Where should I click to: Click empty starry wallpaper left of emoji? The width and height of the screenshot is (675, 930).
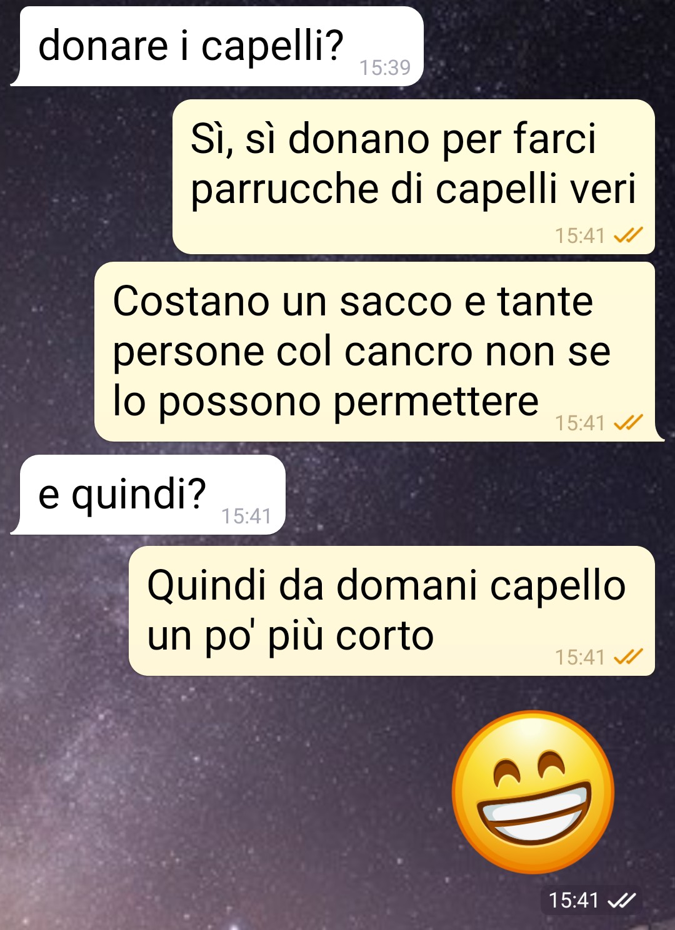219,793
